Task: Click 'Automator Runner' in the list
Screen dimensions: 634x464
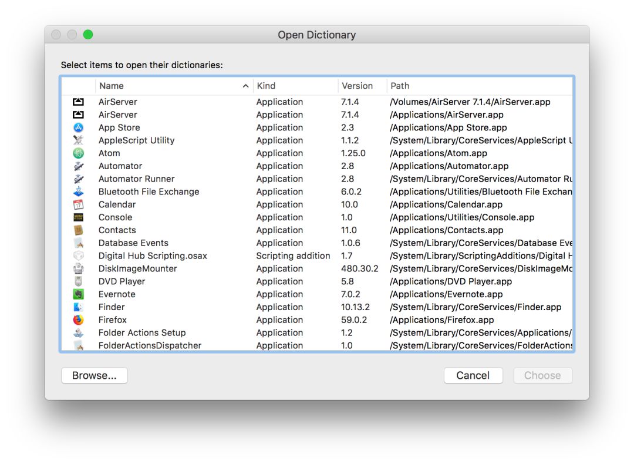Action: [137, 179]
